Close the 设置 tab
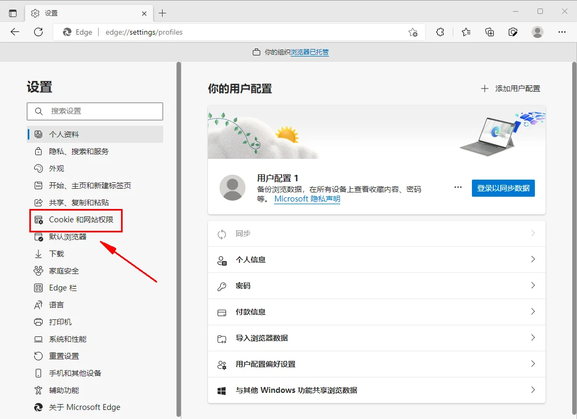 [x=144, y=14]
